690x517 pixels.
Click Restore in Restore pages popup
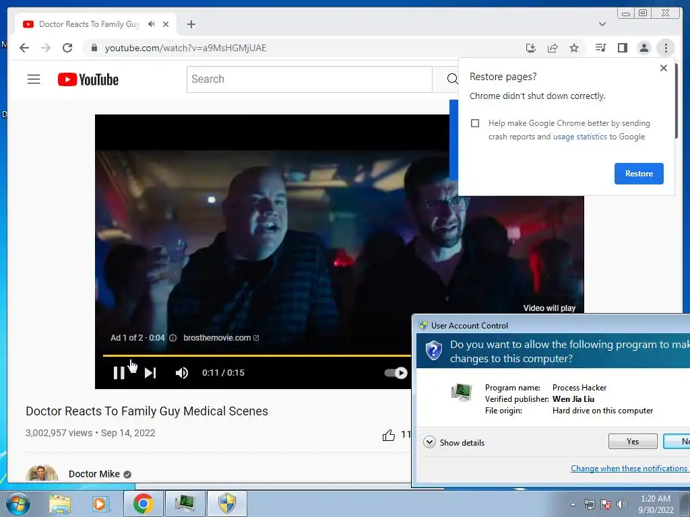click(x=639, y=174)
